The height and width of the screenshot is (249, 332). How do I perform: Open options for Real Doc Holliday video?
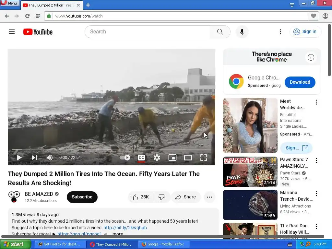point(316,227)
